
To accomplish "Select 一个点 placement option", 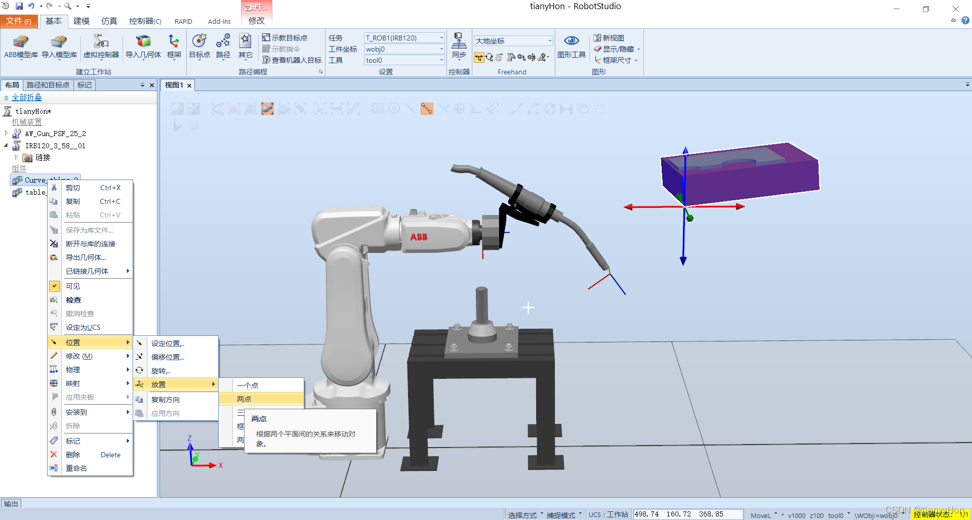I will 261,385.
